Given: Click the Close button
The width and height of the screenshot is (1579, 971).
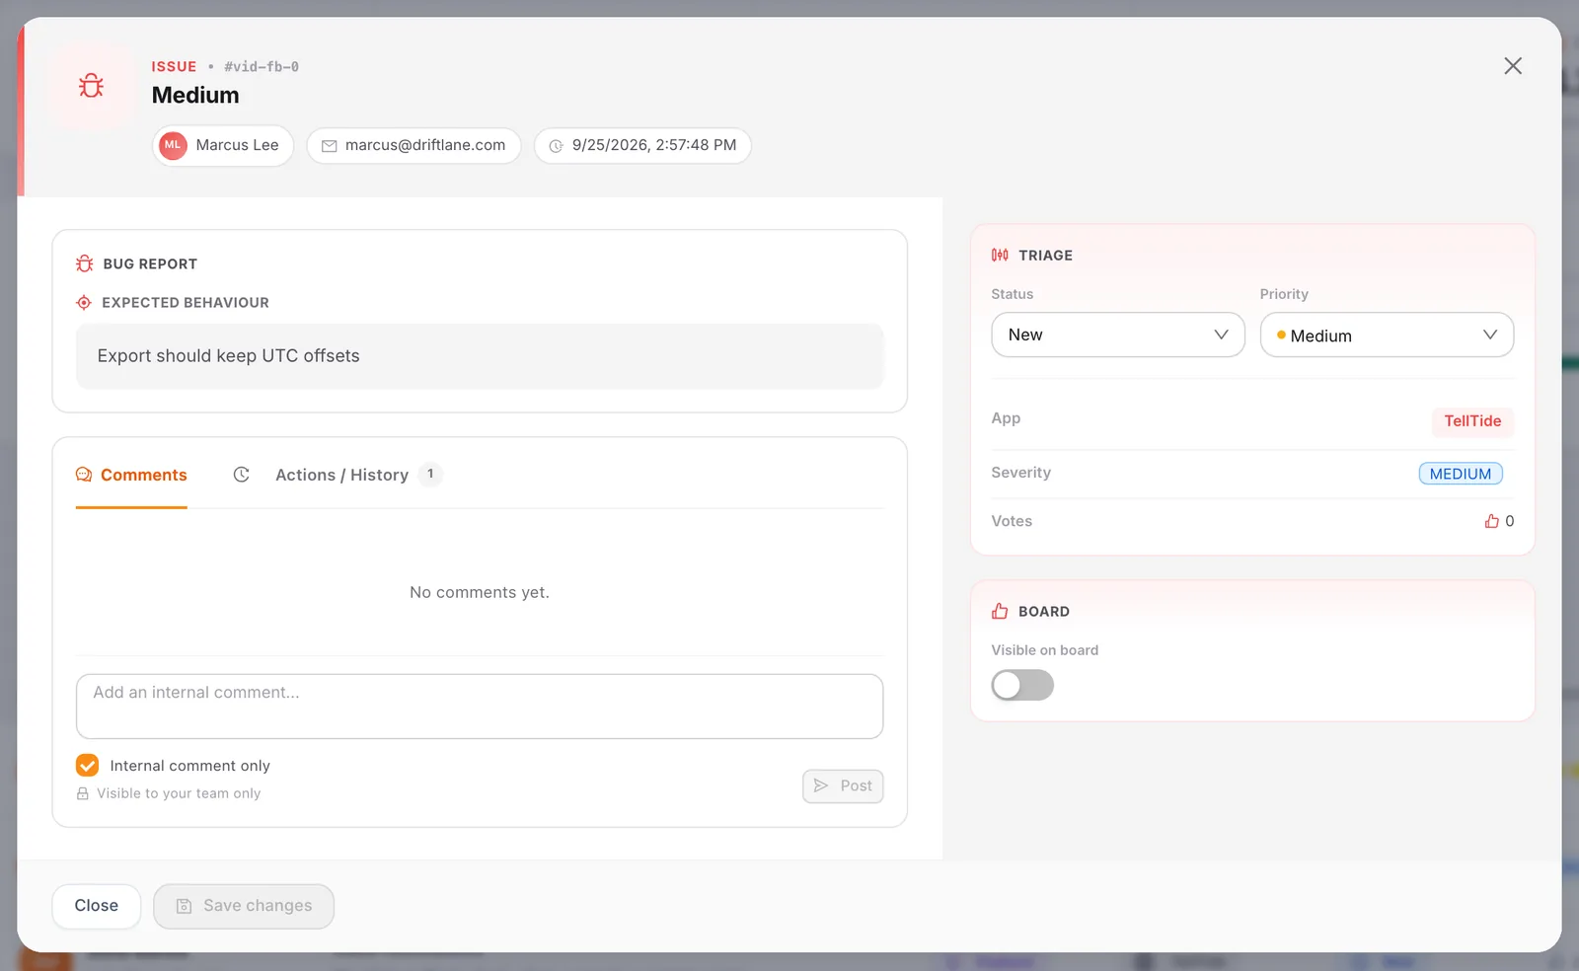Looking at the screenshot, I should point(96,906).
